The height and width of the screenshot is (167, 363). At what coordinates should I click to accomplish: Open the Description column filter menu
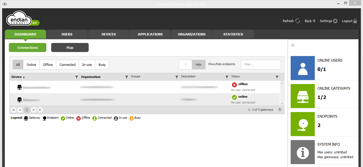coord(227,77)
